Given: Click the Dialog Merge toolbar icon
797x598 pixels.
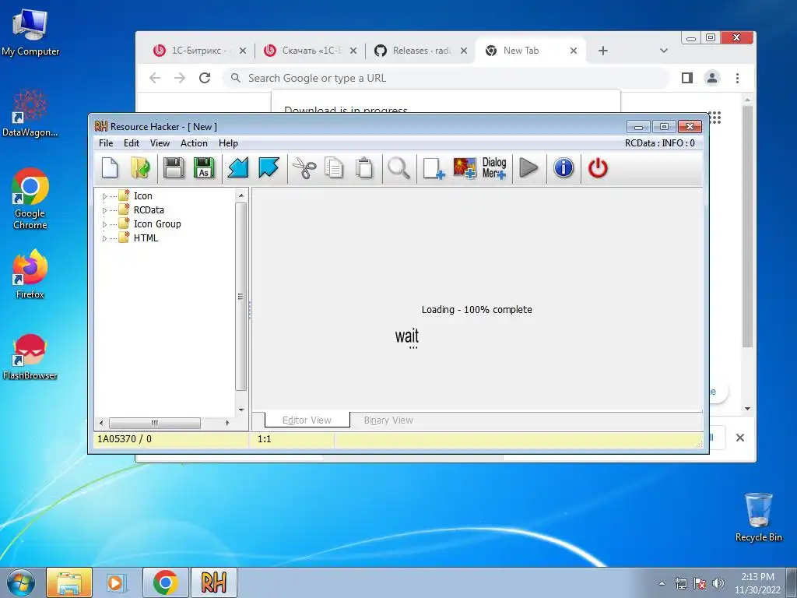Looking at the screenshot, I should pyautogui.click(x=494, y=168).
